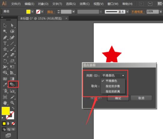Select the Star shape tool
This screenshot has height=139, width=163.
[5, 49]
